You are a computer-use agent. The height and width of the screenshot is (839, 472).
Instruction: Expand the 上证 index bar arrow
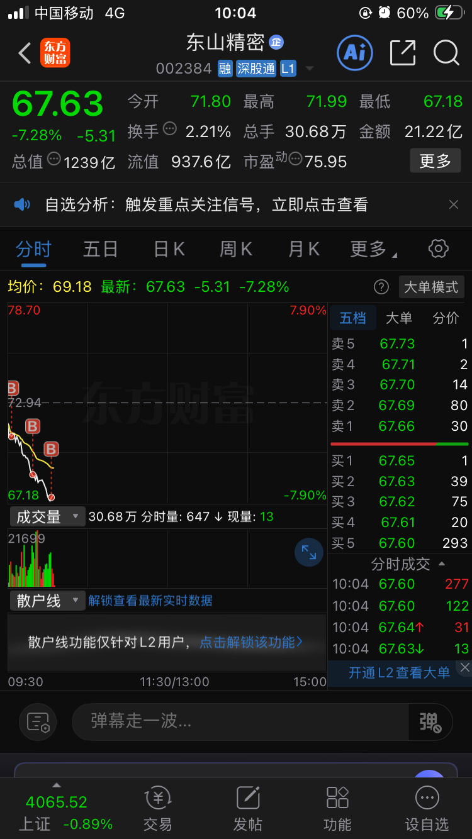coord(57,785)
